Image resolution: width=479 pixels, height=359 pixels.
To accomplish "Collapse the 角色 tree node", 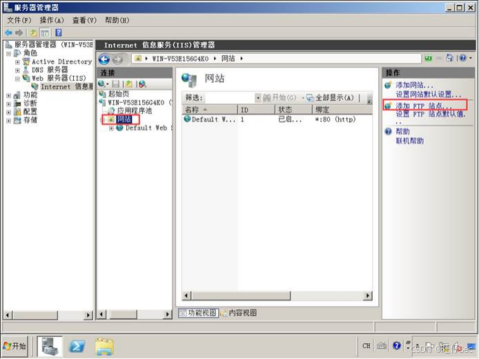I will 8,54.
